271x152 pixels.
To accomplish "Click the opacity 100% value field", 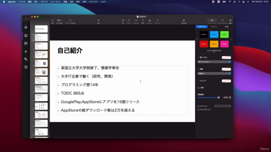I will click(225, 98).
